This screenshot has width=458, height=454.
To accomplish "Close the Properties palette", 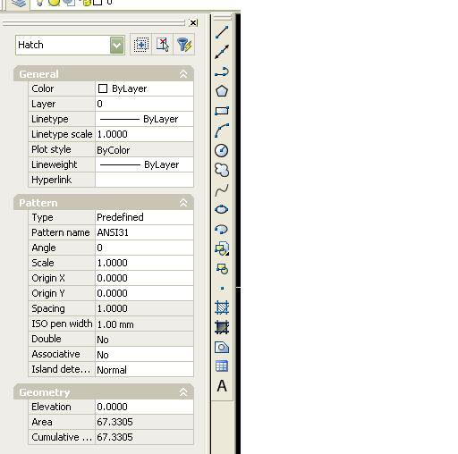I will (193, 22).
